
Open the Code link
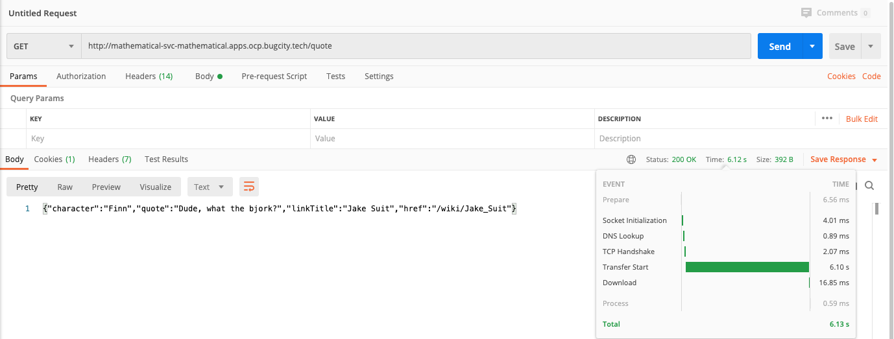pyautogui.click(x=871, y=76)
